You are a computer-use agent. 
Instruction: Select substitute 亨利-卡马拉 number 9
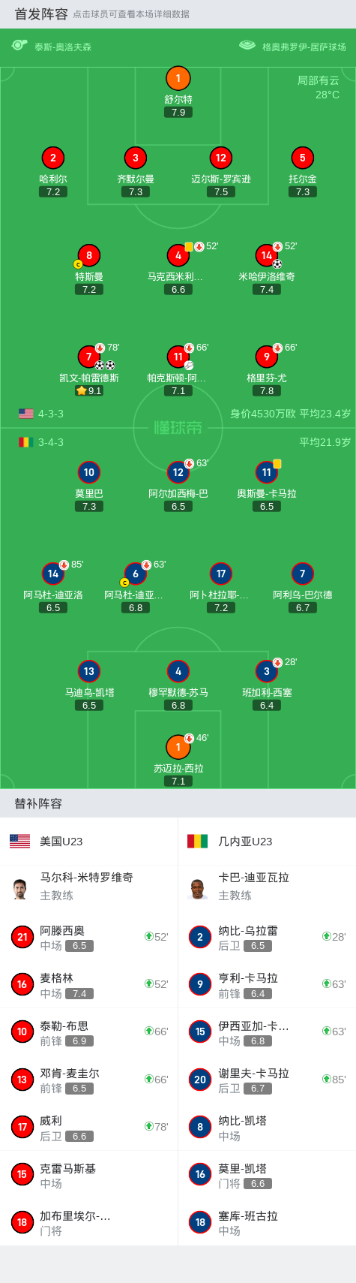(267, 984)
